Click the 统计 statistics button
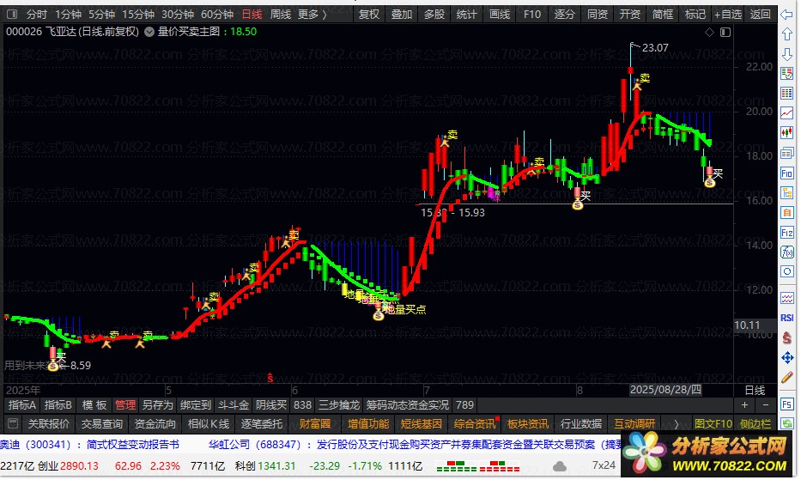The width and height of the screenshot is (801, 480). pyautogui.click(x=467, y=15)
